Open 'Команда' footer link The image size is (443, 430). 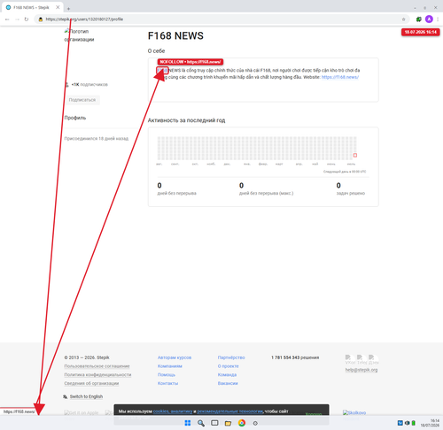click(227, 375)
